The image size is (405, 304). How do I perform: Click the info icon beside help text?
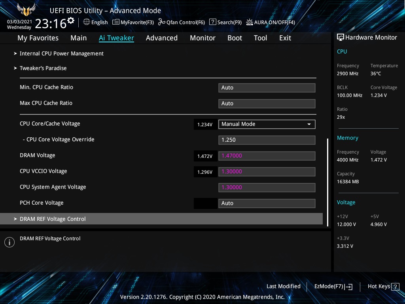(9, 242)
